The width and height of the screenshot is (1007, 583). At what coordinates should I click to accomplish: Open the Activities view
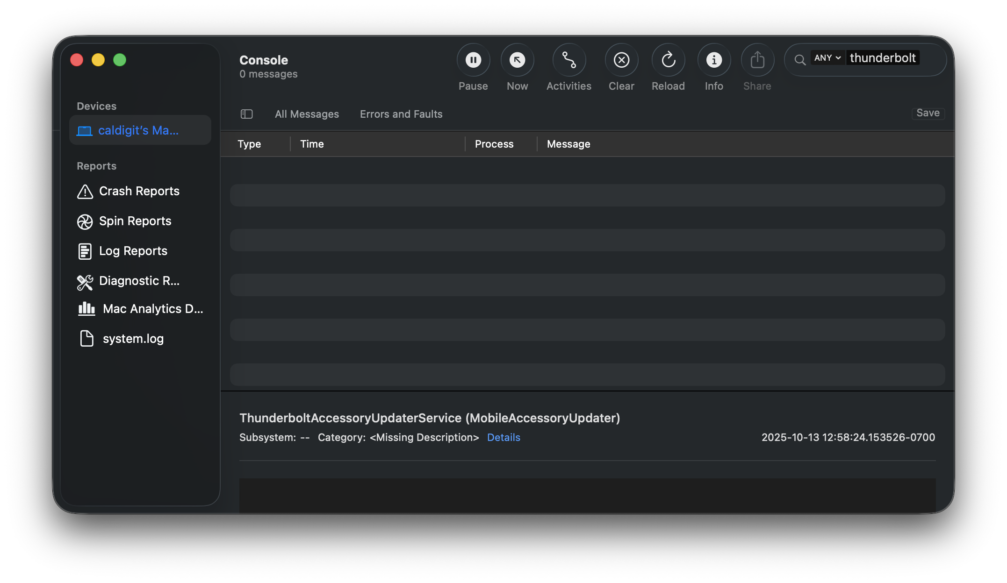pos(569,60)
